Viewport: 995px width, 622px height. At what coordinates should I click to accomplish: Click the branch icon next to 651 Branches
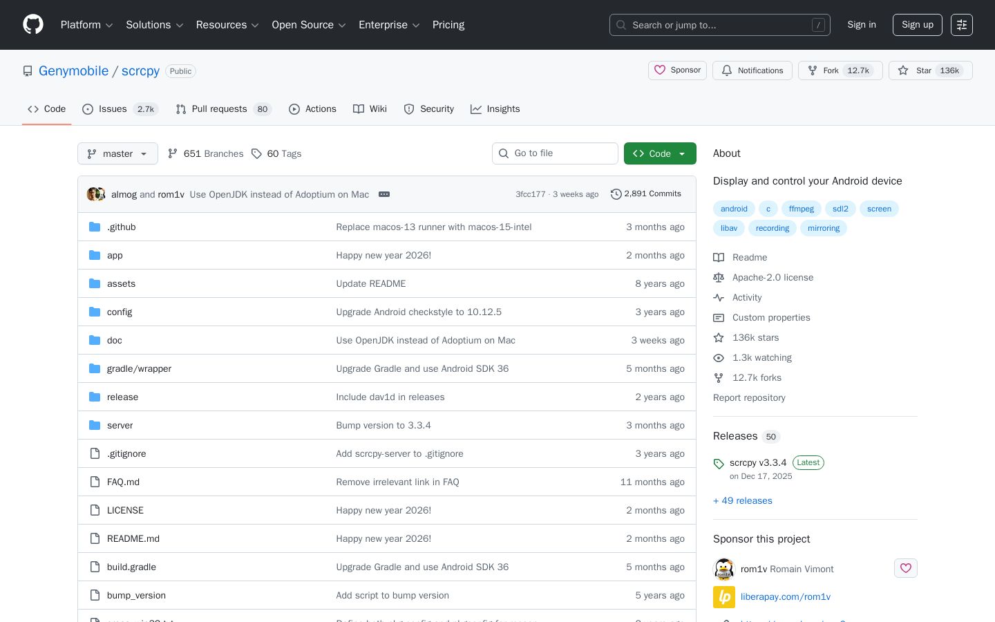click(x=173, y=153)
